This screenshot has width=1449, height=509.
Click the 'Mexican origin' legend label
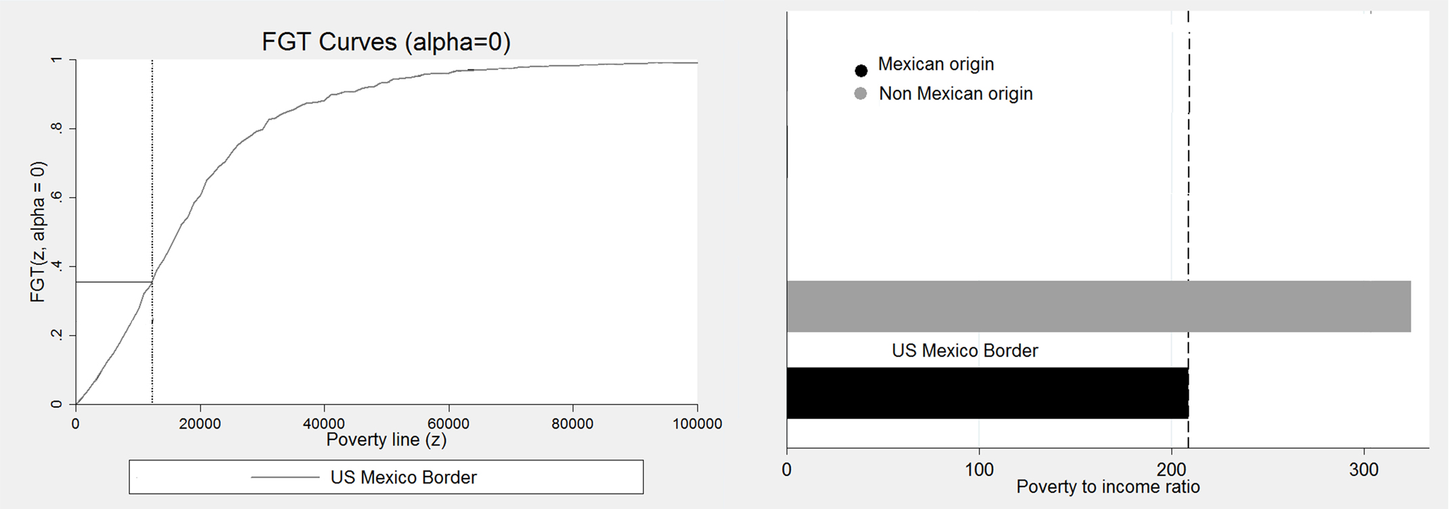[936, 64]
